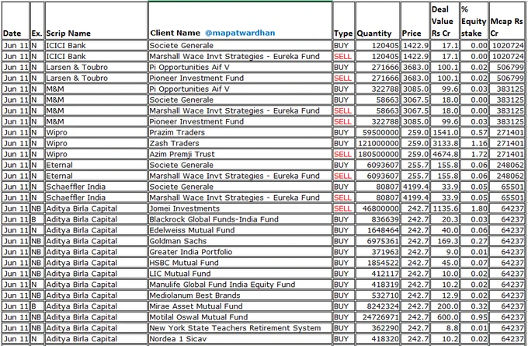The height and width of the screenshot is (346, 528).
Task: Select the Pi Opportunities Aif V cell in Larsen & Toubro row
Action: (240, 67)
